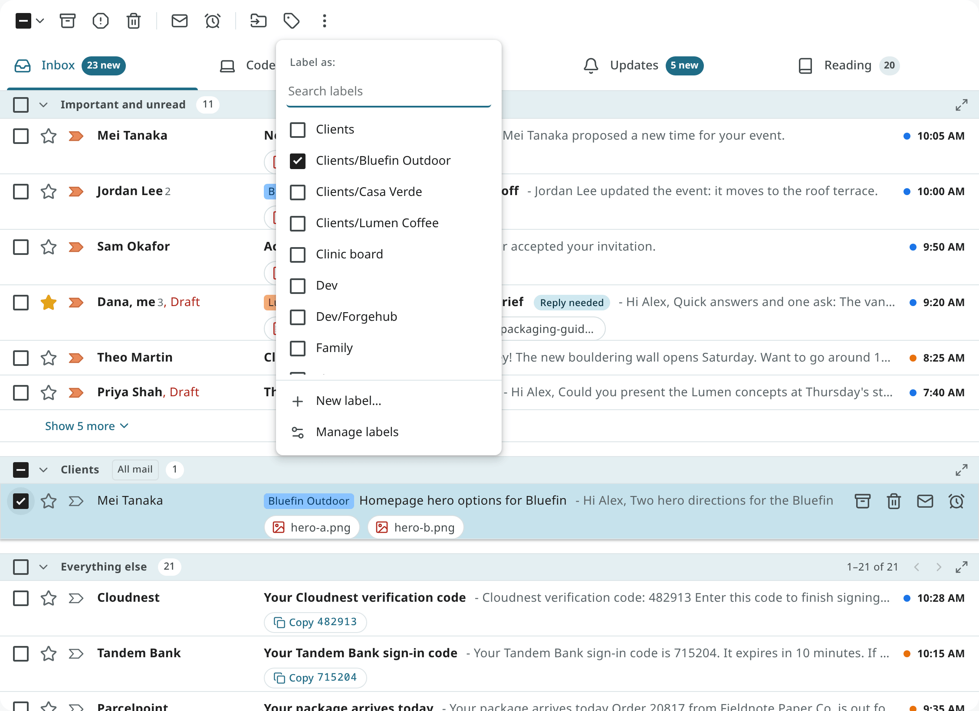The height and width of the screenshot is (711, 979).
Task: Snooze the Homepage hero options for Bluefin email
Action: tap(956, 501)
